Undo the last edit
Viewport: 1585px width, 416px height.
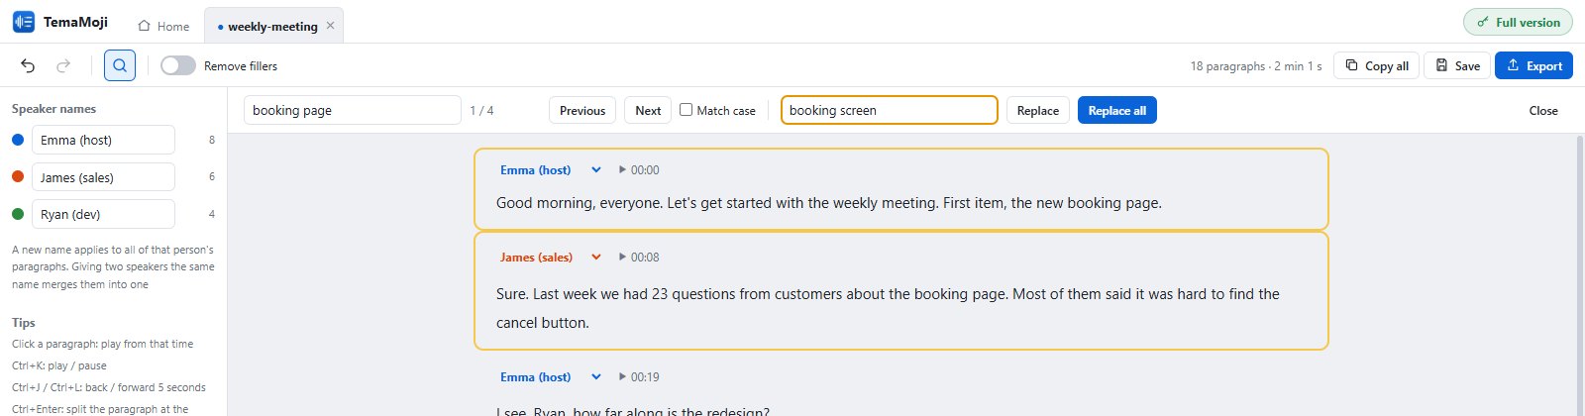tap(28, 65)
